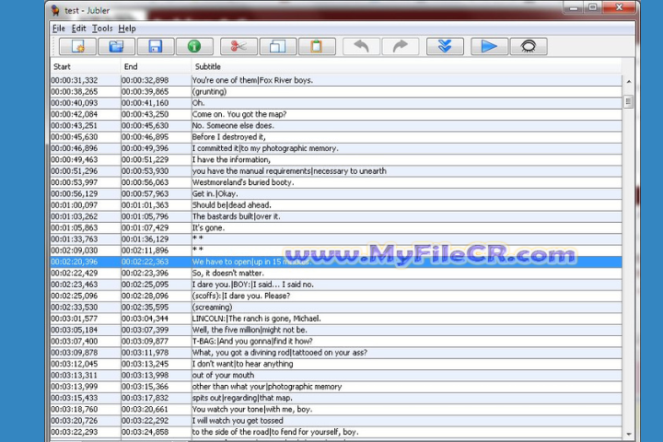Click the Jubler app icon in title bar

click(55, 10)
